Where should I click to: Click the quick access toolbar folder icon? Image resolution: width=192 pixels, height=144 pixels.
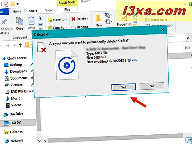tap(13, 4)
